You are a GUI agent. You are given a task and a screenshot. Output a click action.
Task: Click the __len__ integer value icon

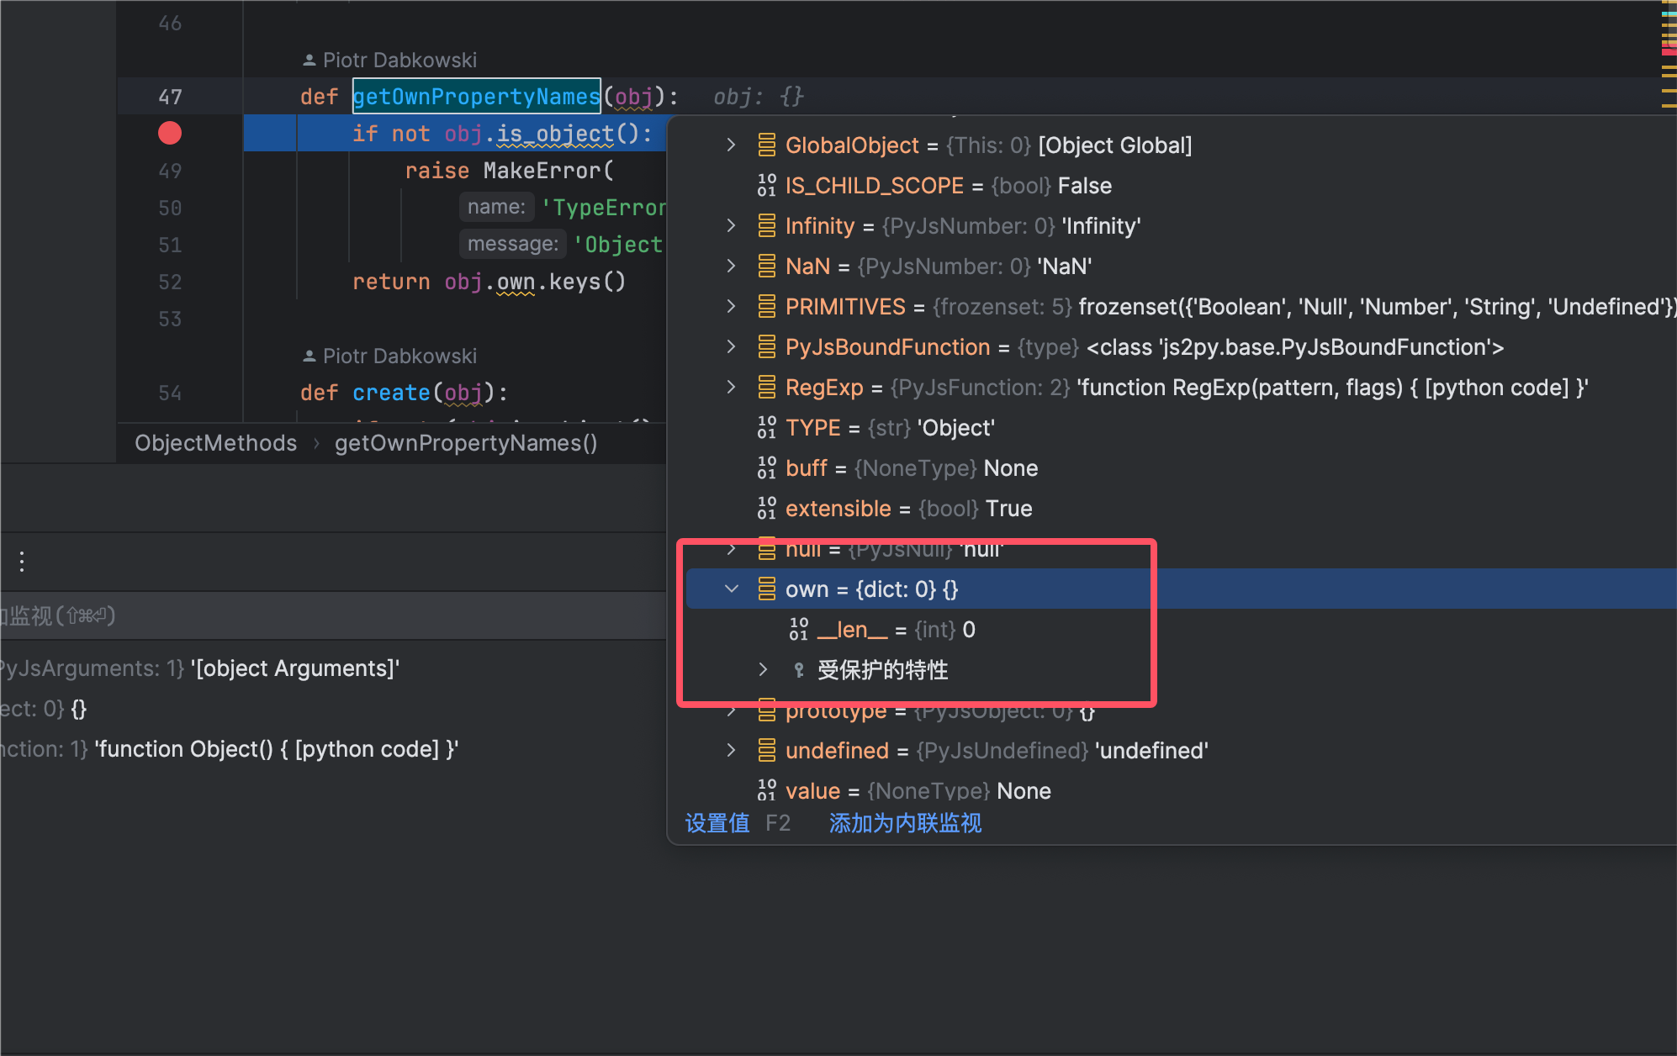coord(798,629)
